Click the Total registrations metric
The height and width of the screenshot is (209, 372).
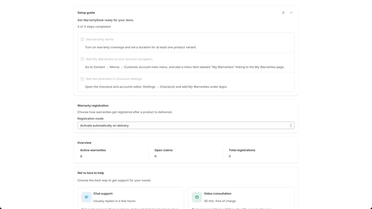[x=242, y=153]
